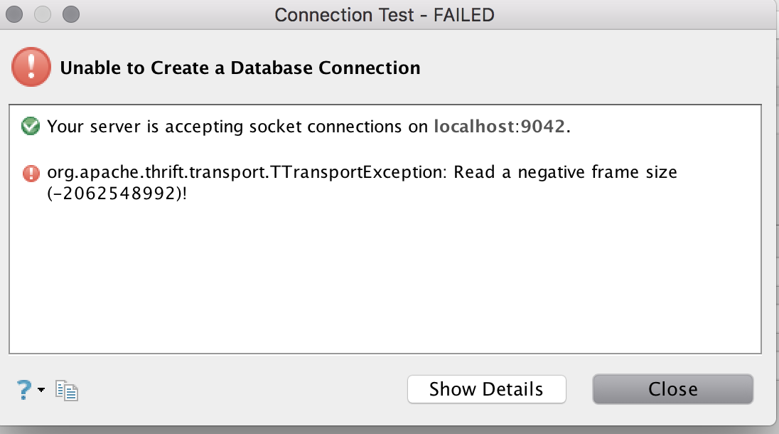This screenshot has height=434, width=779.
Task: Click the grey minimize window button
Action: pos(42,14)
